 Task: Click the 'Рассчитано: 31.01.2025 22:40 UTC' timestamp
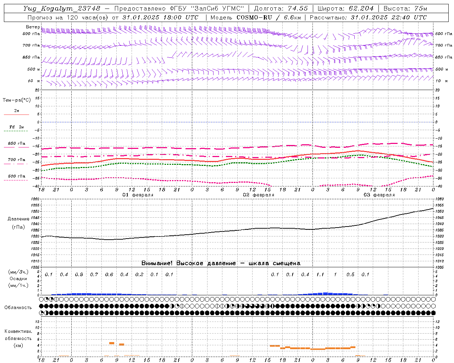pos(368,17)
